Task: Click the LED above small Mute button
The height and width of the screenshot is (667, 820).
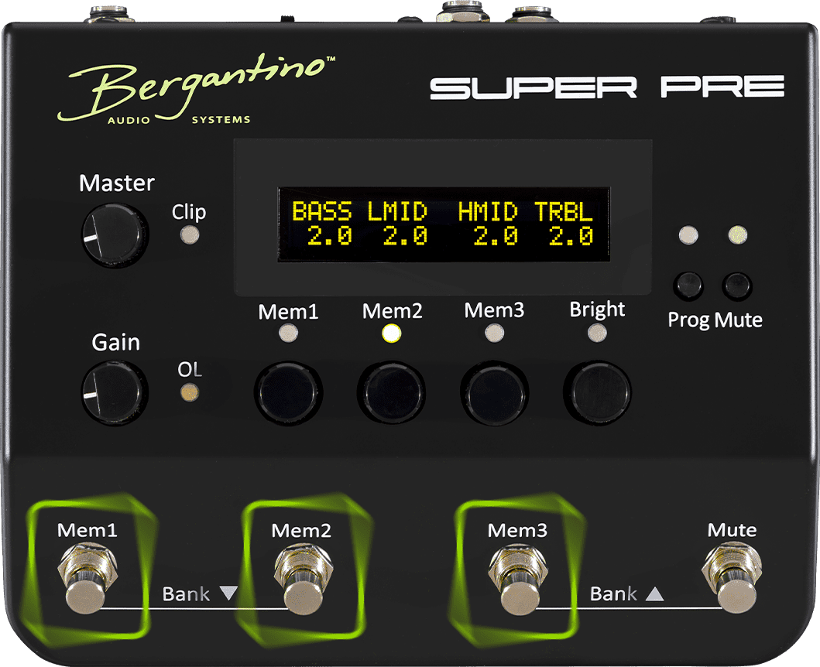Action: coord(737,235)
